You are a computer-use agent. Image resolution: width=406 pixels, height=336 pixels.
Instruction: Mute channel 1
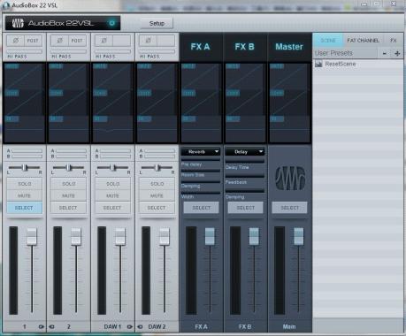[x=25, y=195]
